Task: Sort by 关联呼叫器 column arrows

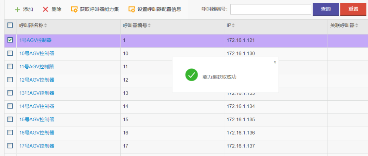Action: pyautogui.click(x=357, y=26)
